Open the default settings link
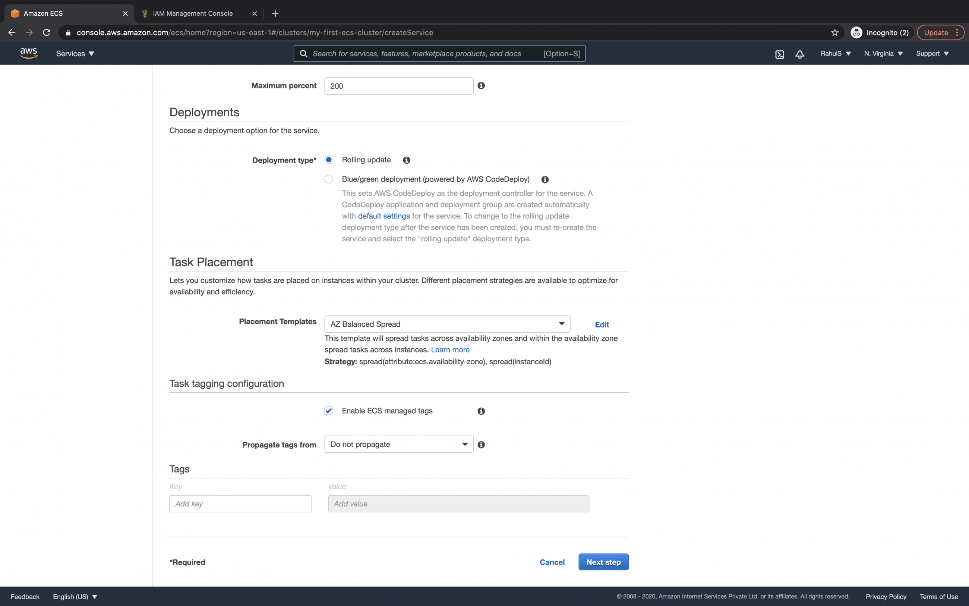 [x=384, y=216]
